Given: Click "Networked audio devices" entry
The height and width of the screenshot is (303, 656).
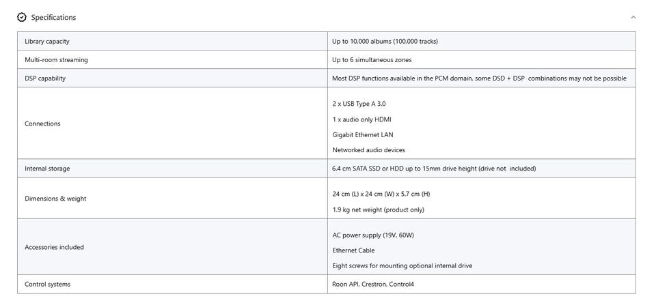Looking at the screenshot, I should [368, 149].
